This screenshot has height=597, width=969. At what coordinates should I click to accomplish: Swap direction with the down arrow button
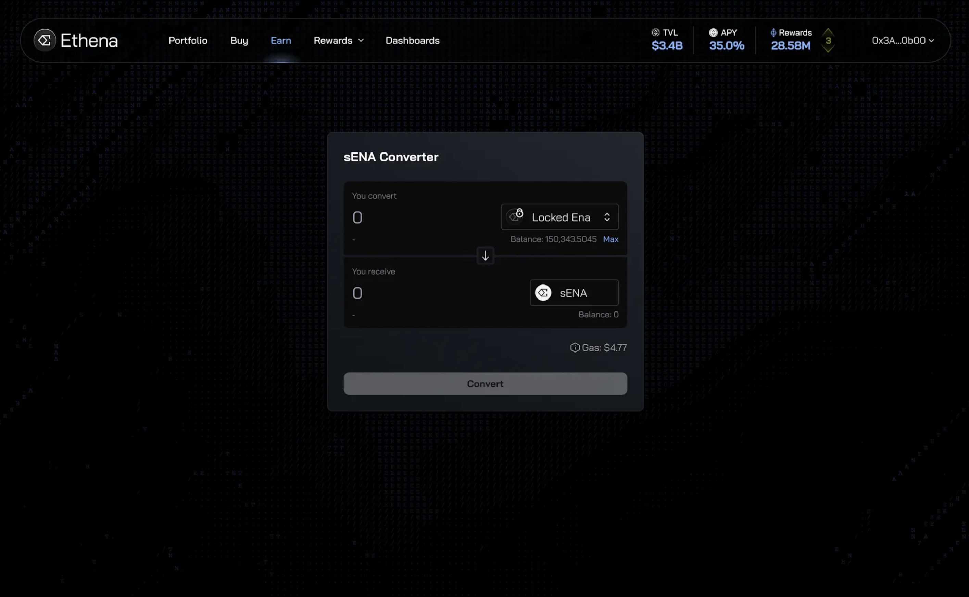click(x=485, y=256)
